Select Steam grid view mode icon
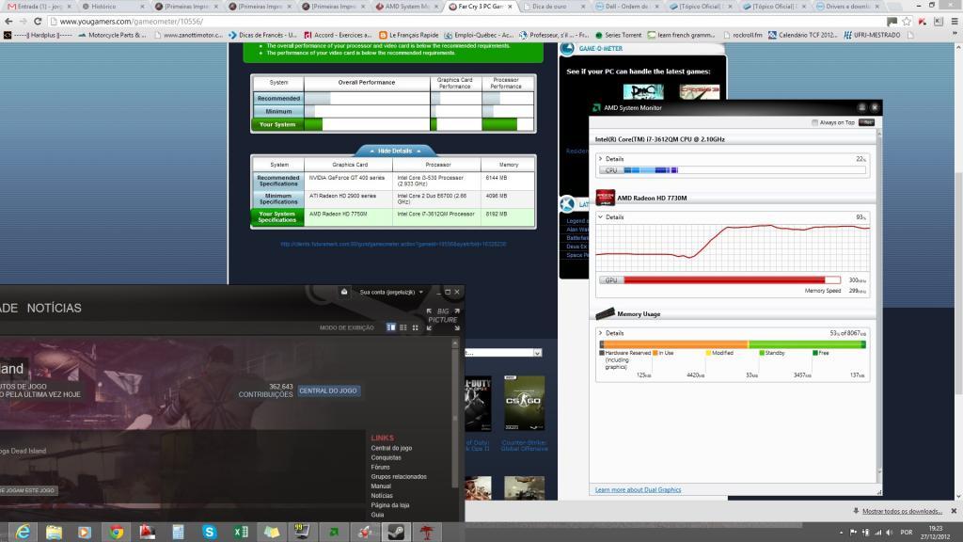Screen dimensions: 963x542 pos(415,327)
